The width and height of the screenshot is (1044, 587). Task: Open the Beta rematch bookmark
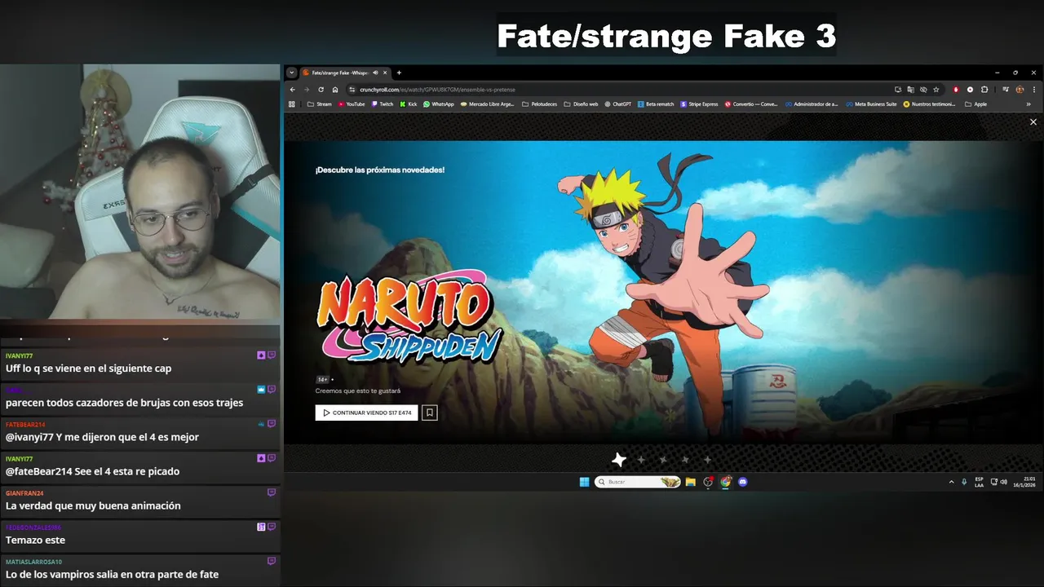tap(656, 104)
